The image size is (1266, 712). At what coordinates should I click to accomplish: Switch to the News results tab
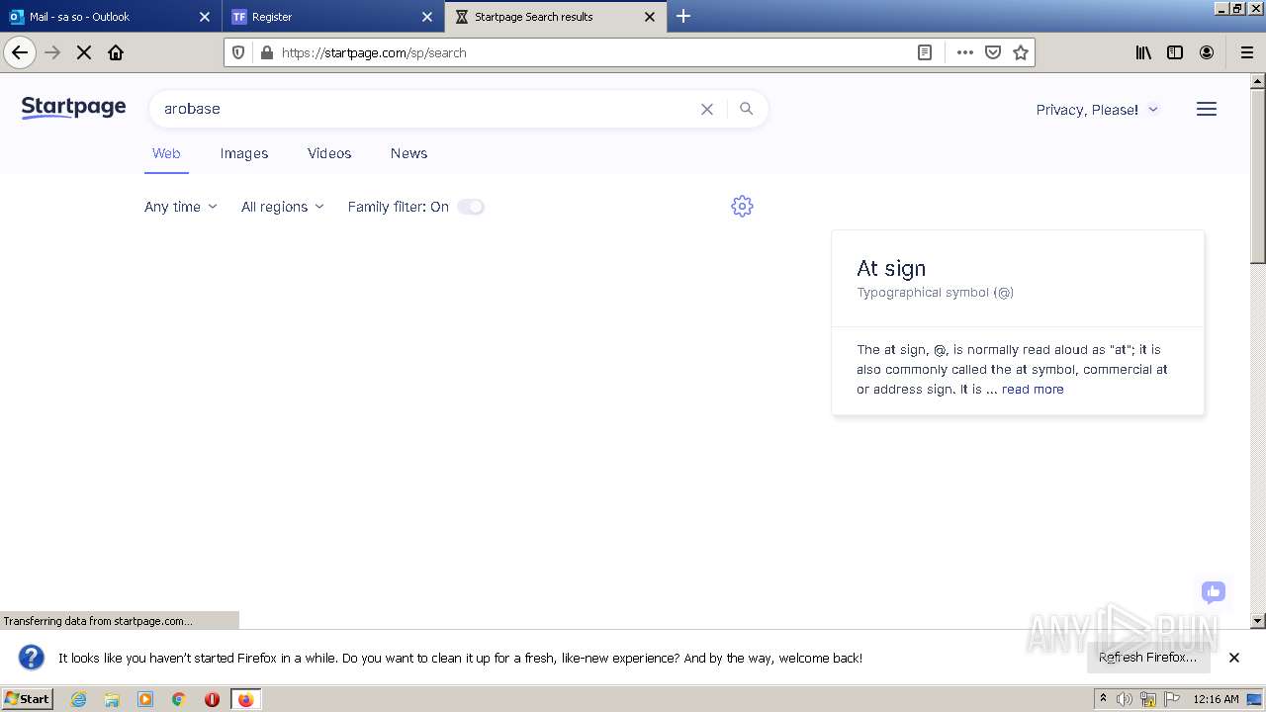(408, 153)
